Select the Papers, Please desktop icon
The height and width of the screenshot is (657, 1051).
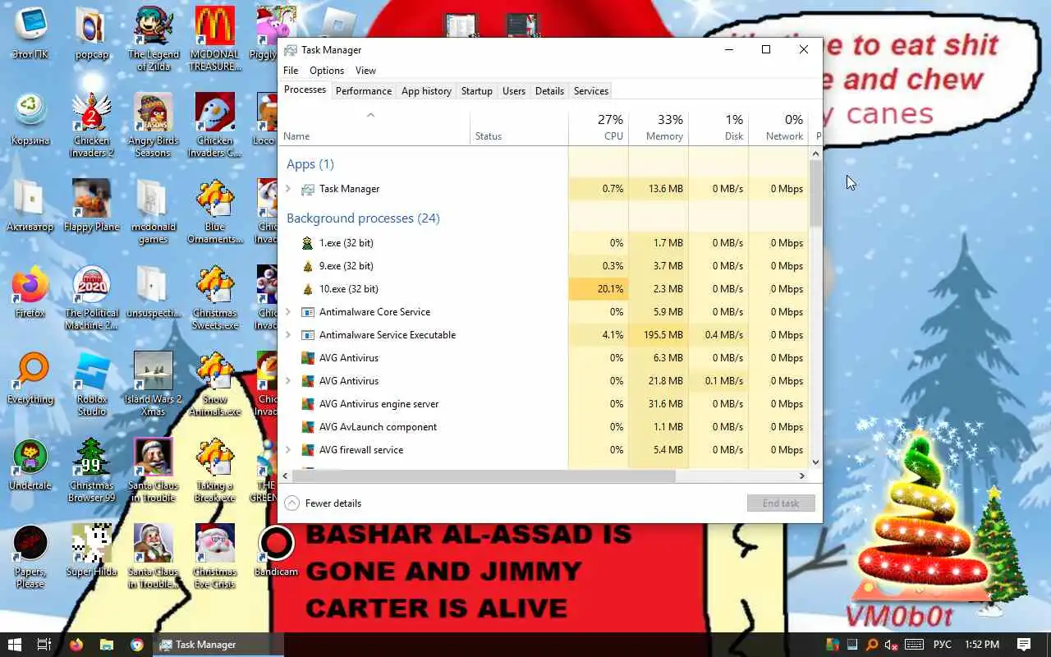point(30,557)
